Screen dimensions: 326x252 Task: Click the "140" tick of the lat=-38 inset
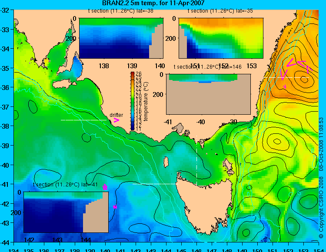(x=160, y=66)
